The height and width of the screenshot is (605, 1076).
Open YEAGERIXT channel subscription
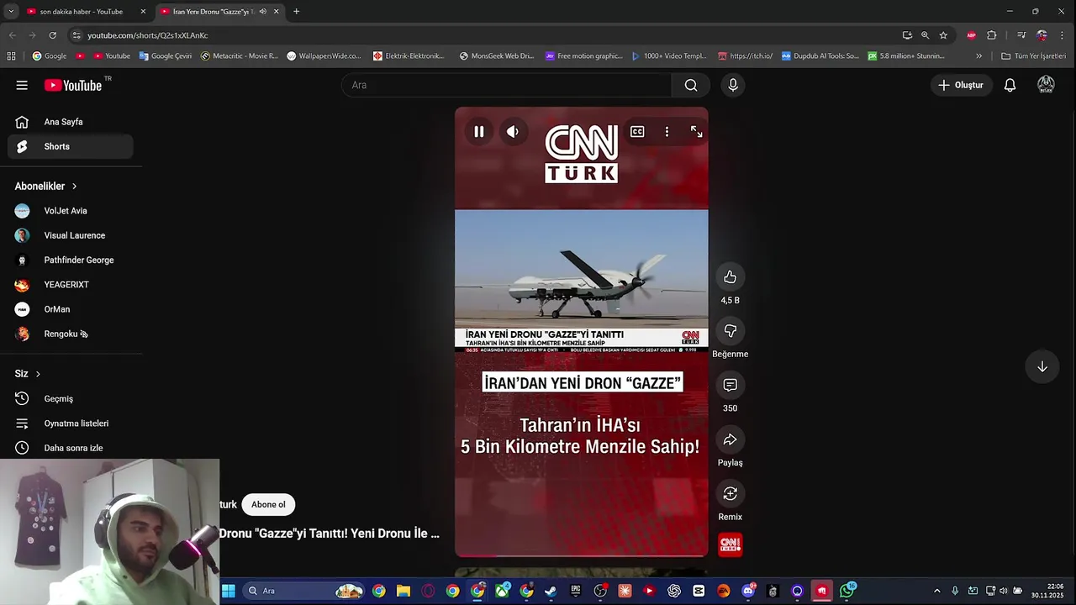tap(71, 285)
